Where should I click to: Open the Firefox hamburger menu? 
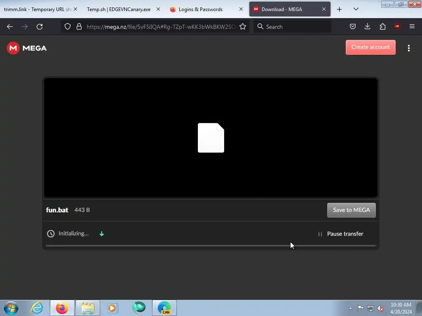(x=412, y=26)
